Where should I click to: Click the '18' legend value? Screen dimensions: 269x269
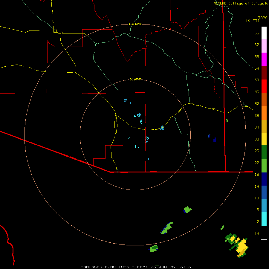click(x=257, y=175)
